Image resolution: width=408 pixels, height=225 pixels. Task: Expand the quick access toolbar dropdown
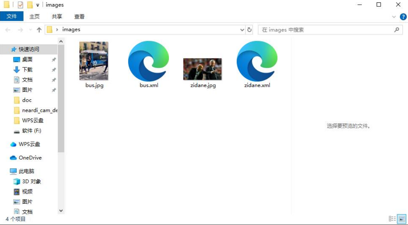pyautogui.click(x=38, y=5)
